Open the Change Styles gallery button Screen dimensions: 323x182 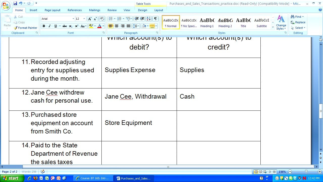coord(281,23)
